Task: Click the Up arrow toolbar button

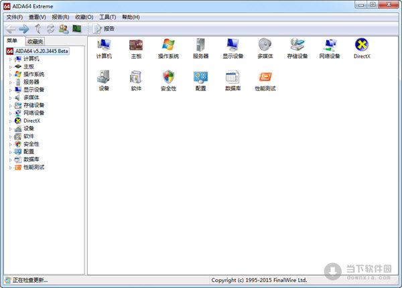Action: [x=38, y=29]
